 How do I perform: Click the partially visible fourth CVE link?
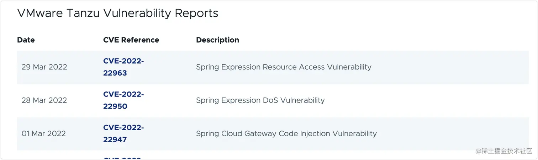pyautogui.click(x=122, y=158)
